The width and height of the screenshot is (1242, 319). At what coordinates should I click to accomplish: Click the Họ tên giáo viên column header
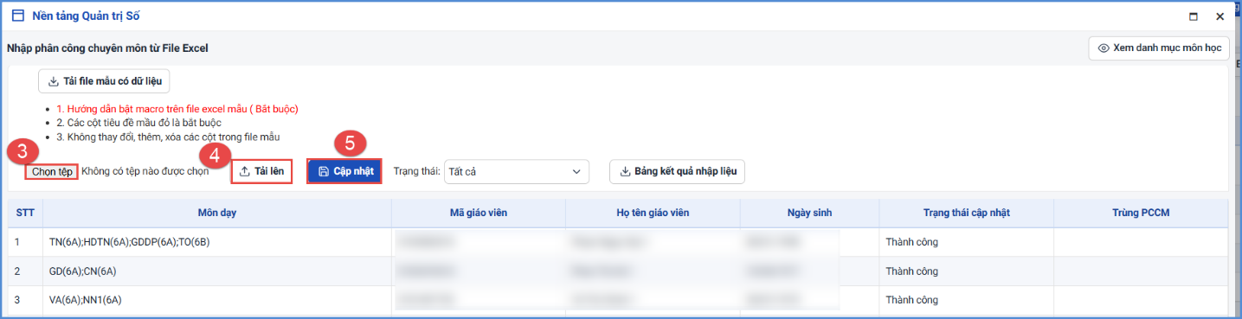click(x=652, y=213)
